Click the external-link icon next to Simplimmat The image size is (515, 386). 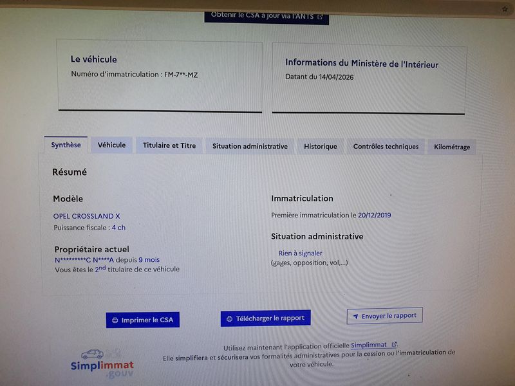point(394,344)
